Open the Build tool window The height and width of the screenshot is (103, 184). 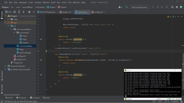point(46,98)
